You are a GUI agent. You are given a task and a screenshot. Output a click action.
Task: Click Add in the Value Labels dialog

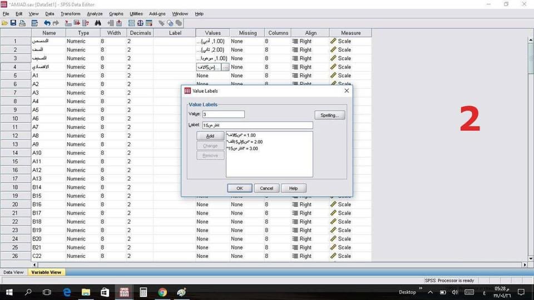(x=210, y=136)
